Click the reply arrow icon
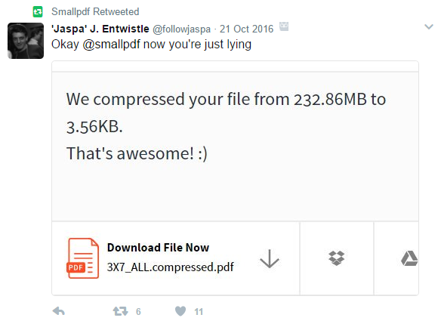Screen dimensions: 441x324 [59, 311]
